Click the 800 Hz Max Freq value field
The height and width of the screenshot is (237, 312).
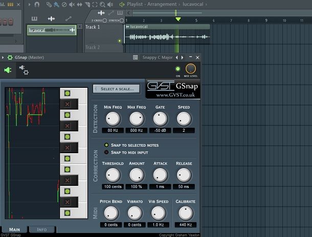137,130
